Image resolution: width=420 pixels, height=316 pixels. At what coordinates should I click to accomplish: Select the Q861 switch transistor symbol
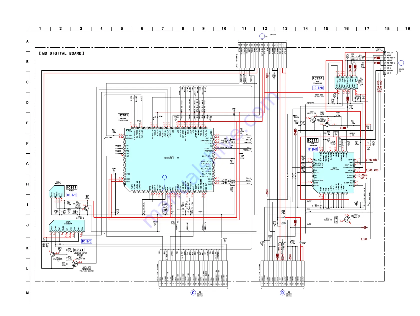pyautogui.click(x=86, y=208)
